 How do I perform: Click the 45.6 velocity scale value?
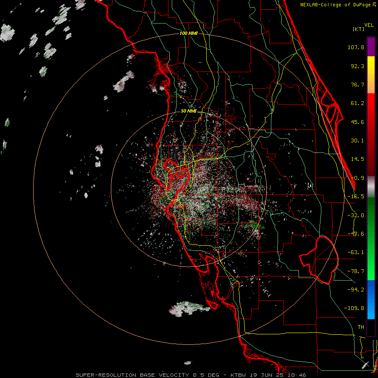pyautogui.click(x=357, y=122)
